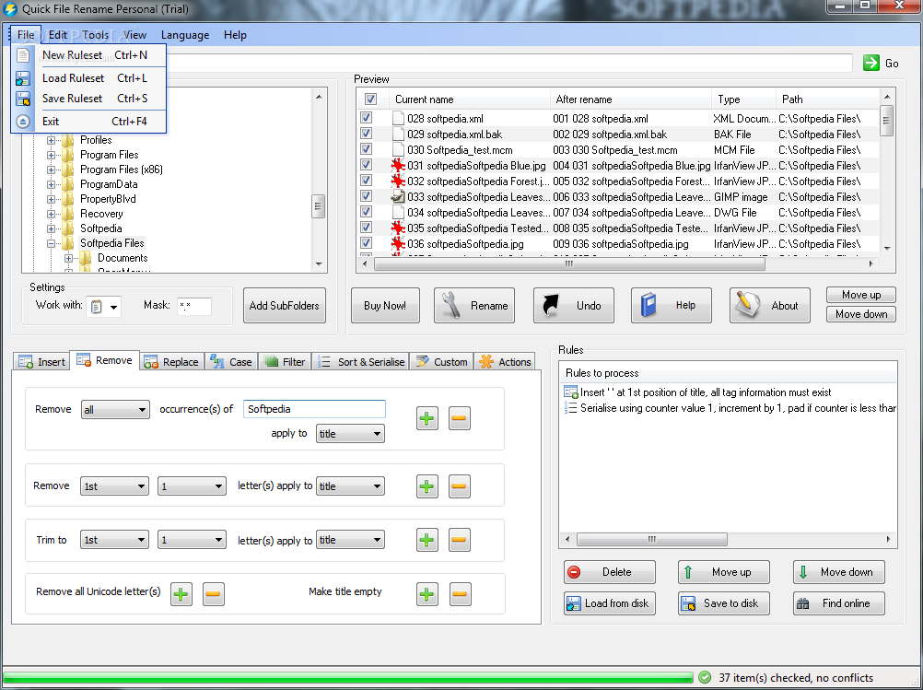
Task: Click the green Go arrow icon
Action: pyautogui.click(x=871, y=63)
